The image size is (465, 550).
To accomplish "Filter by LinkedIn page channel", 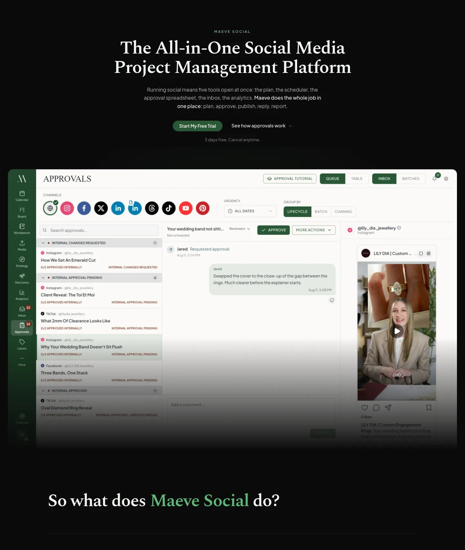I will (135, 208).
